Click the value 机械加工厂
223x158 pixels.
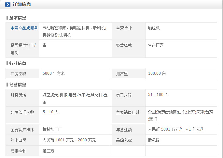pos(52,129)
